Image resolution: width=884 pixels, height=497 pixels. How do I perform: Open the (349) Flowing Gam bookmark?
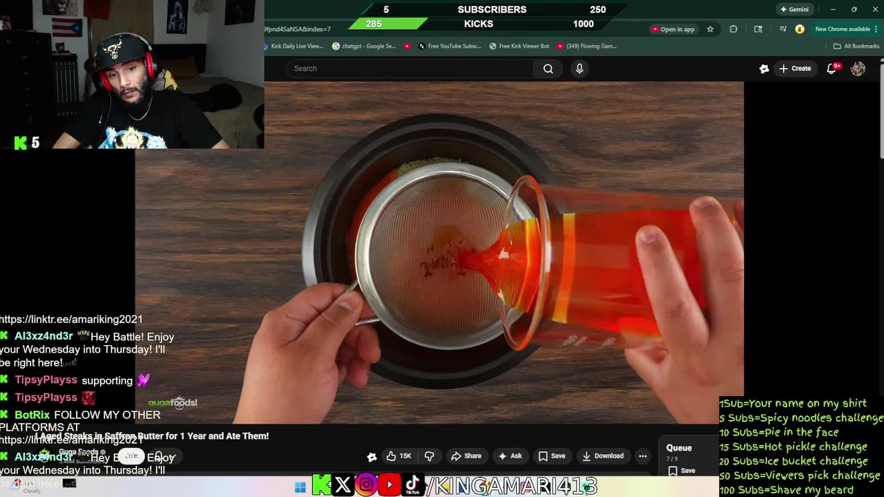[x=586, y=46]
